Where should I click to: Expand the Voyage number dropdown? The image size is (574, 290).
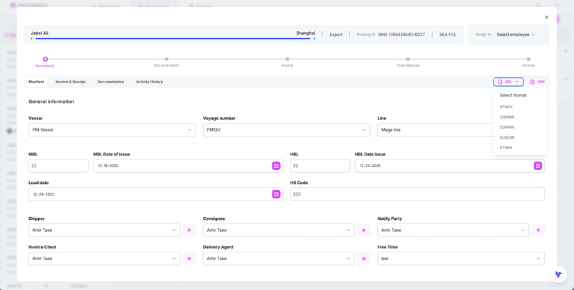(x=286, y=130)
